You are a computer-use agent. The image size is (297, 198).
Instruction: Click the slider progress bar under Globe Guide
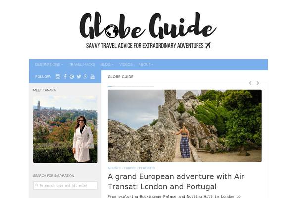point(131,87)
